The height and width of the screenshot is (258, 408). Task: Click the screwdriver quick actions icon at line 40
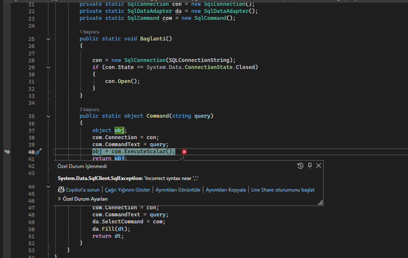[x=38, y=151]
